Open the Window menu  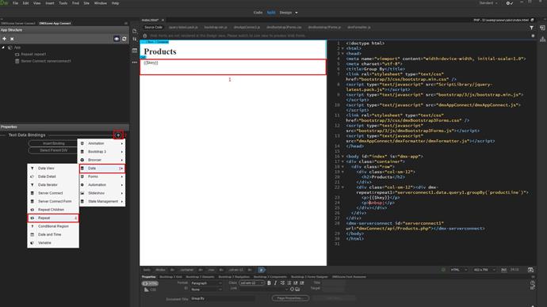click(x=101, y=3)
